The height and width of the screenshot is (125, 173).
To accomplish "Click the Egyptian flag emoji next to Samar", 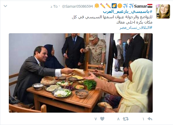I will click(x=150, y=6).
